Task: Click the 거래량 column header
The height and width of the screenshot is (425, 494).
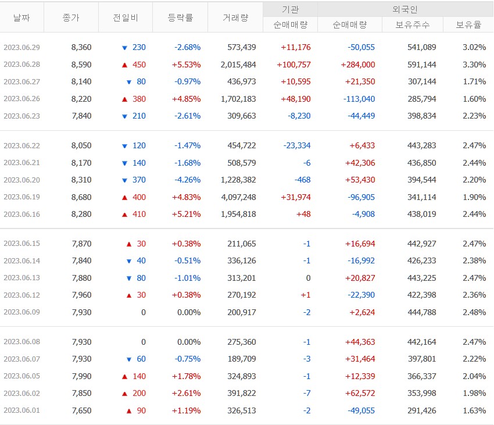Action: click(235, 17)
